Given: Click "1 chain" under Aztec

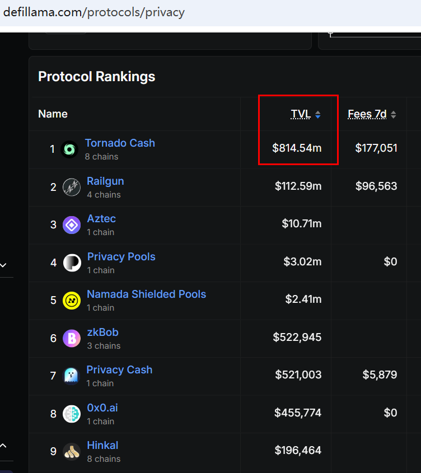Looking at the screenshot, I should pos(101,232).
